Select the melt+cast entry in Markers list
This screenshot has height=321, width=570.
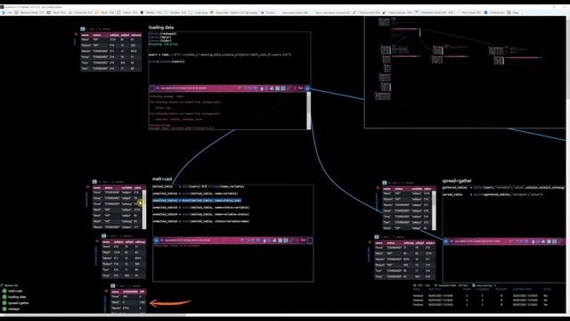click(x=12, y=292)
